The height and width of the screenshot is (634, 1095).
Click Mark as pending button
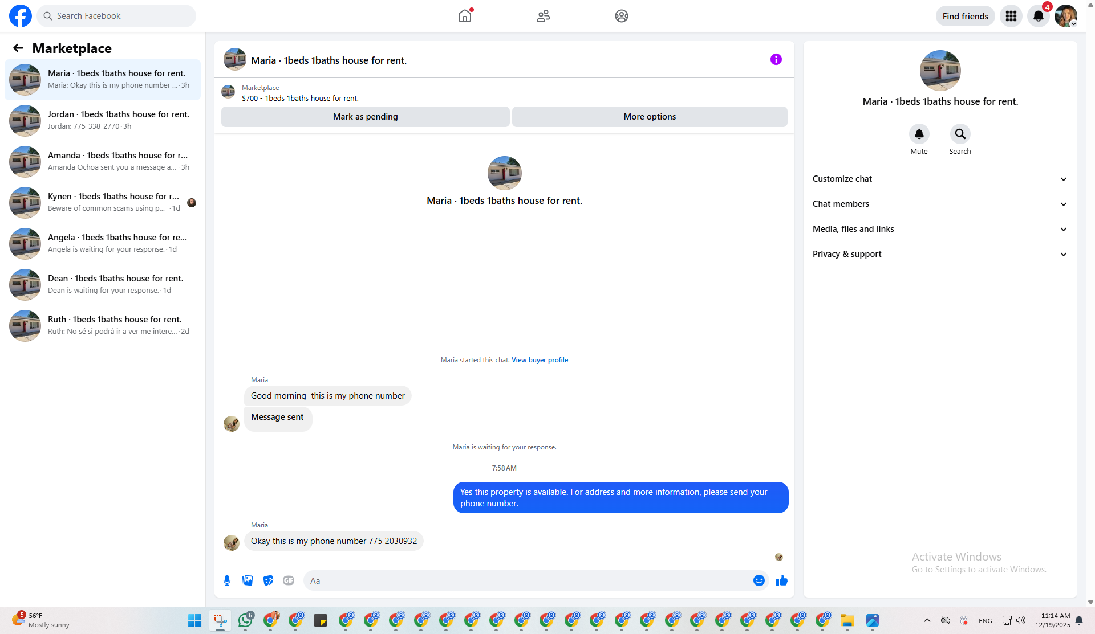(366, 117)
